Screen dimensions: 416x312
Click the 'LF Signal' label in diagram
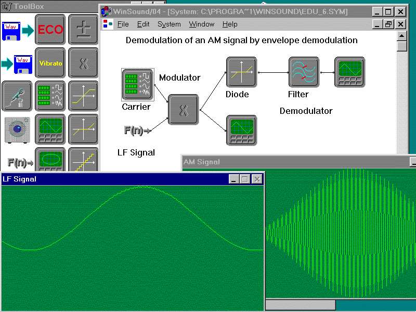coord(136,152)
